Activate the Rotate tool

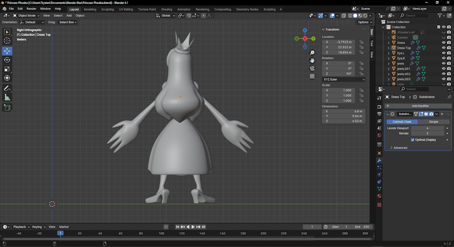pyautogui.click(x=7, y=60)
